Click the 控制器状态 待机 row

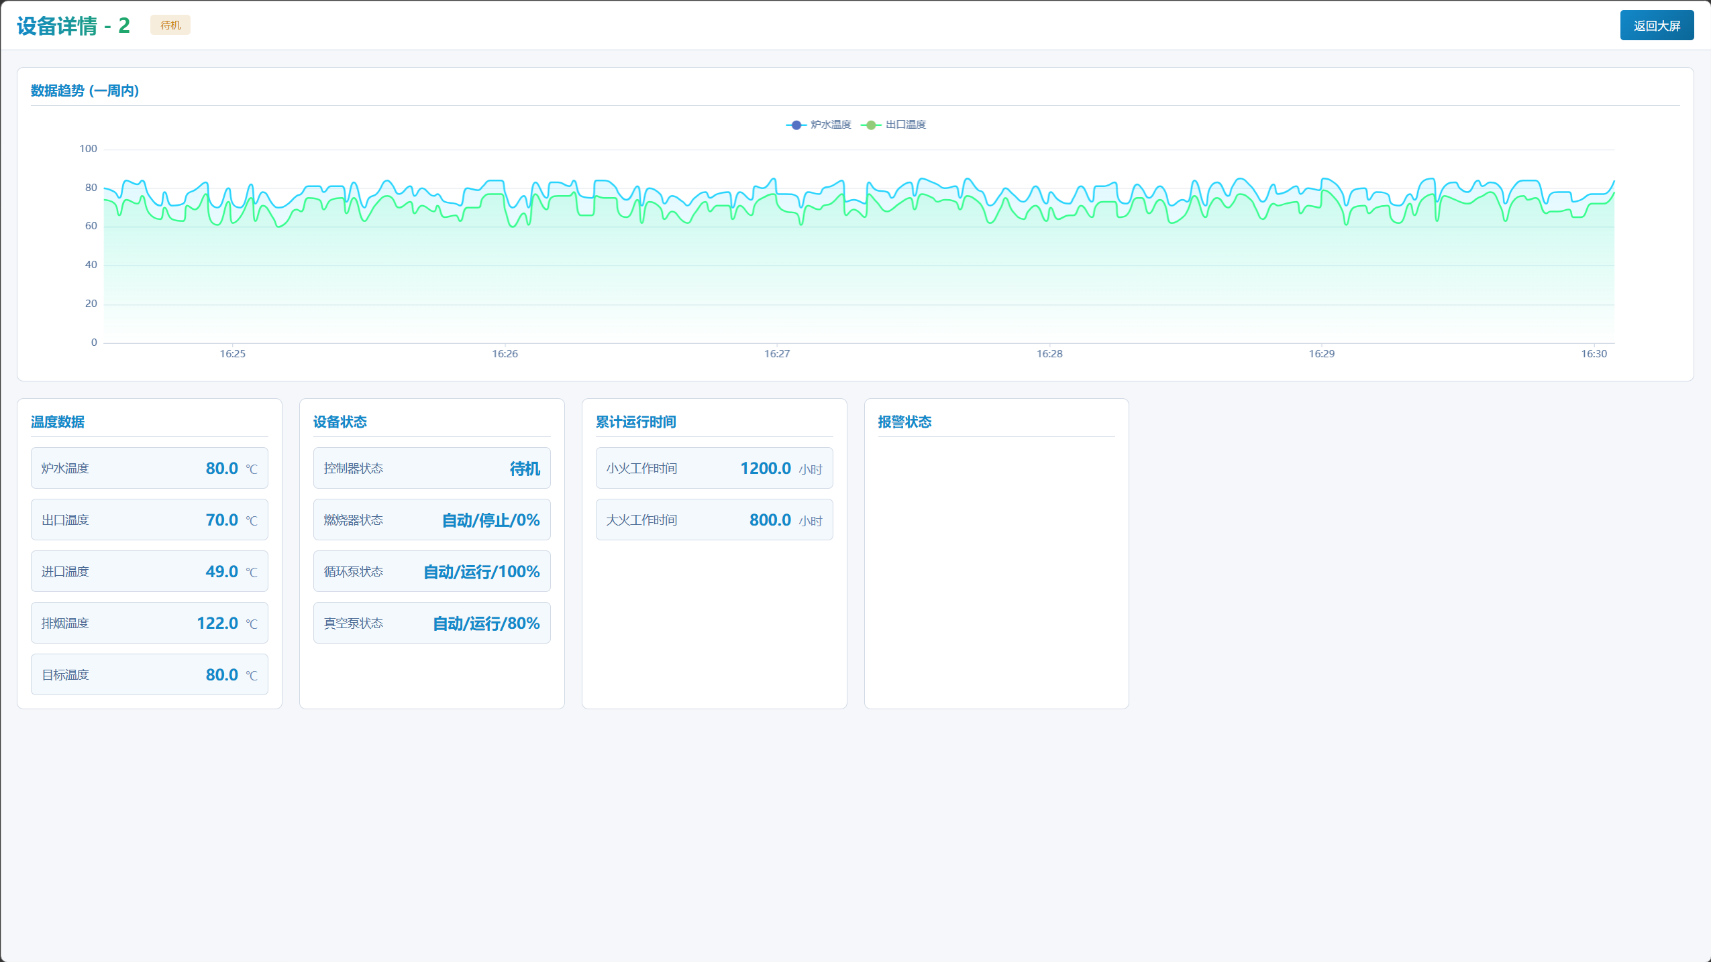click(431, 468)
